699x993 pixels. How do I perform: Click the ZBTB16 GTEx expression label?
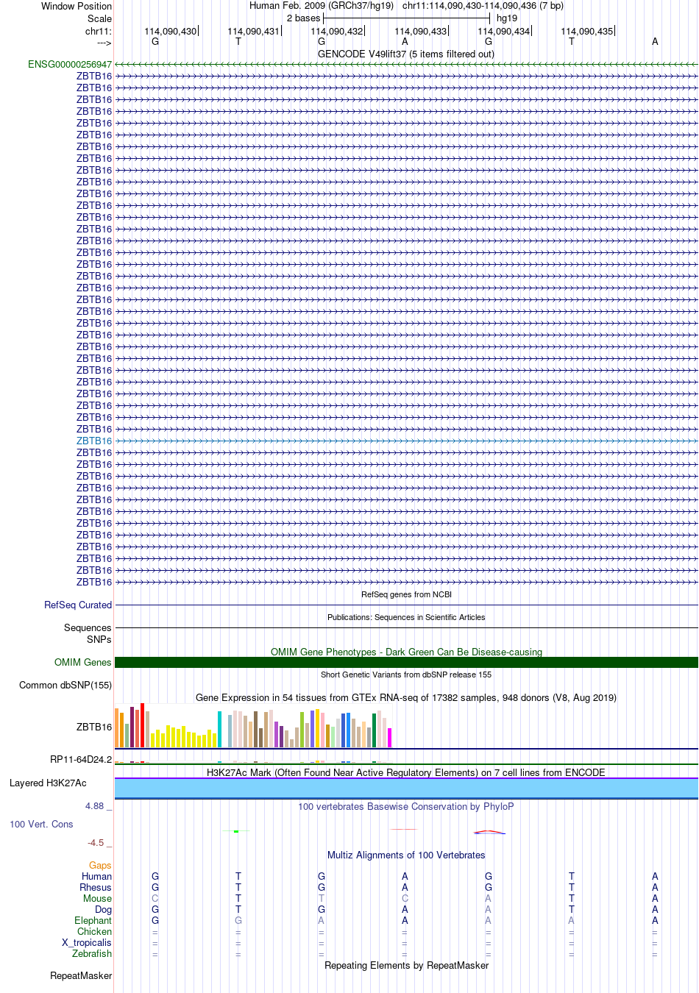(x=94, y=727)
